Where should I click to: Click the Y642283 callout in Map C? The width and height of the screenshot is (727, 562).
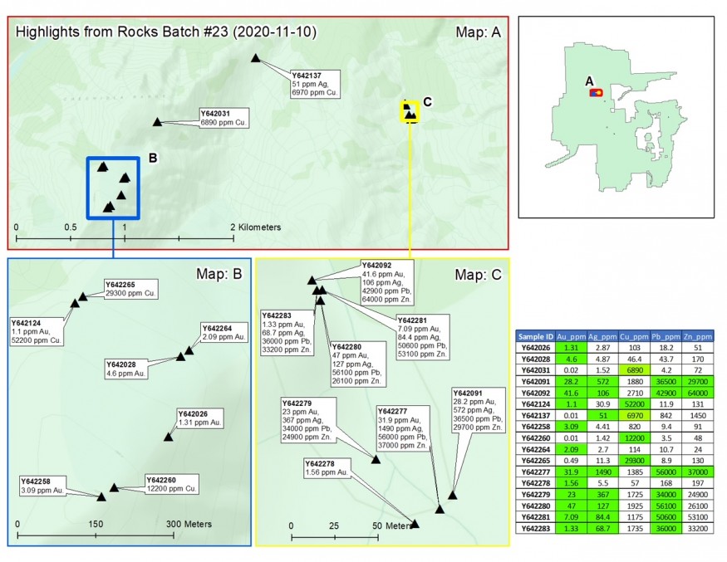pyautogui.click(x=287, y=333)
